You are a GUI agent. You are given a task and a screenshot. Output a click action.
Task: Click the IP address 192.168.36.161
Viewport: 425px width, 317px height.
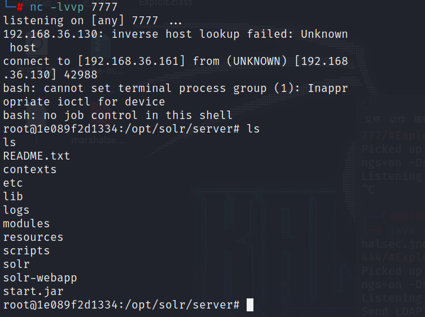131,61
